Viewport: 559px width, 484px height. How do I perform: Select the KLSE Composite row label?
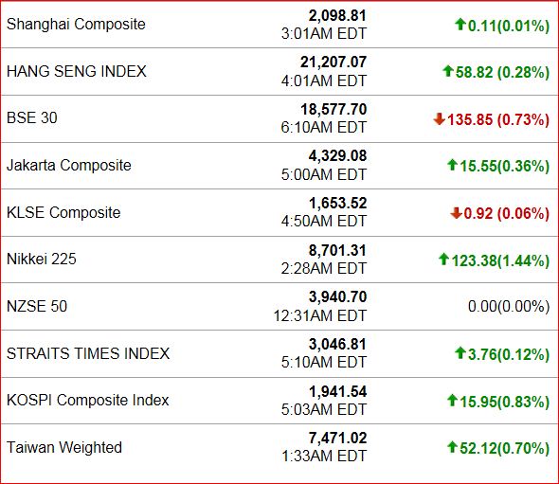click(x=63, y=212)
